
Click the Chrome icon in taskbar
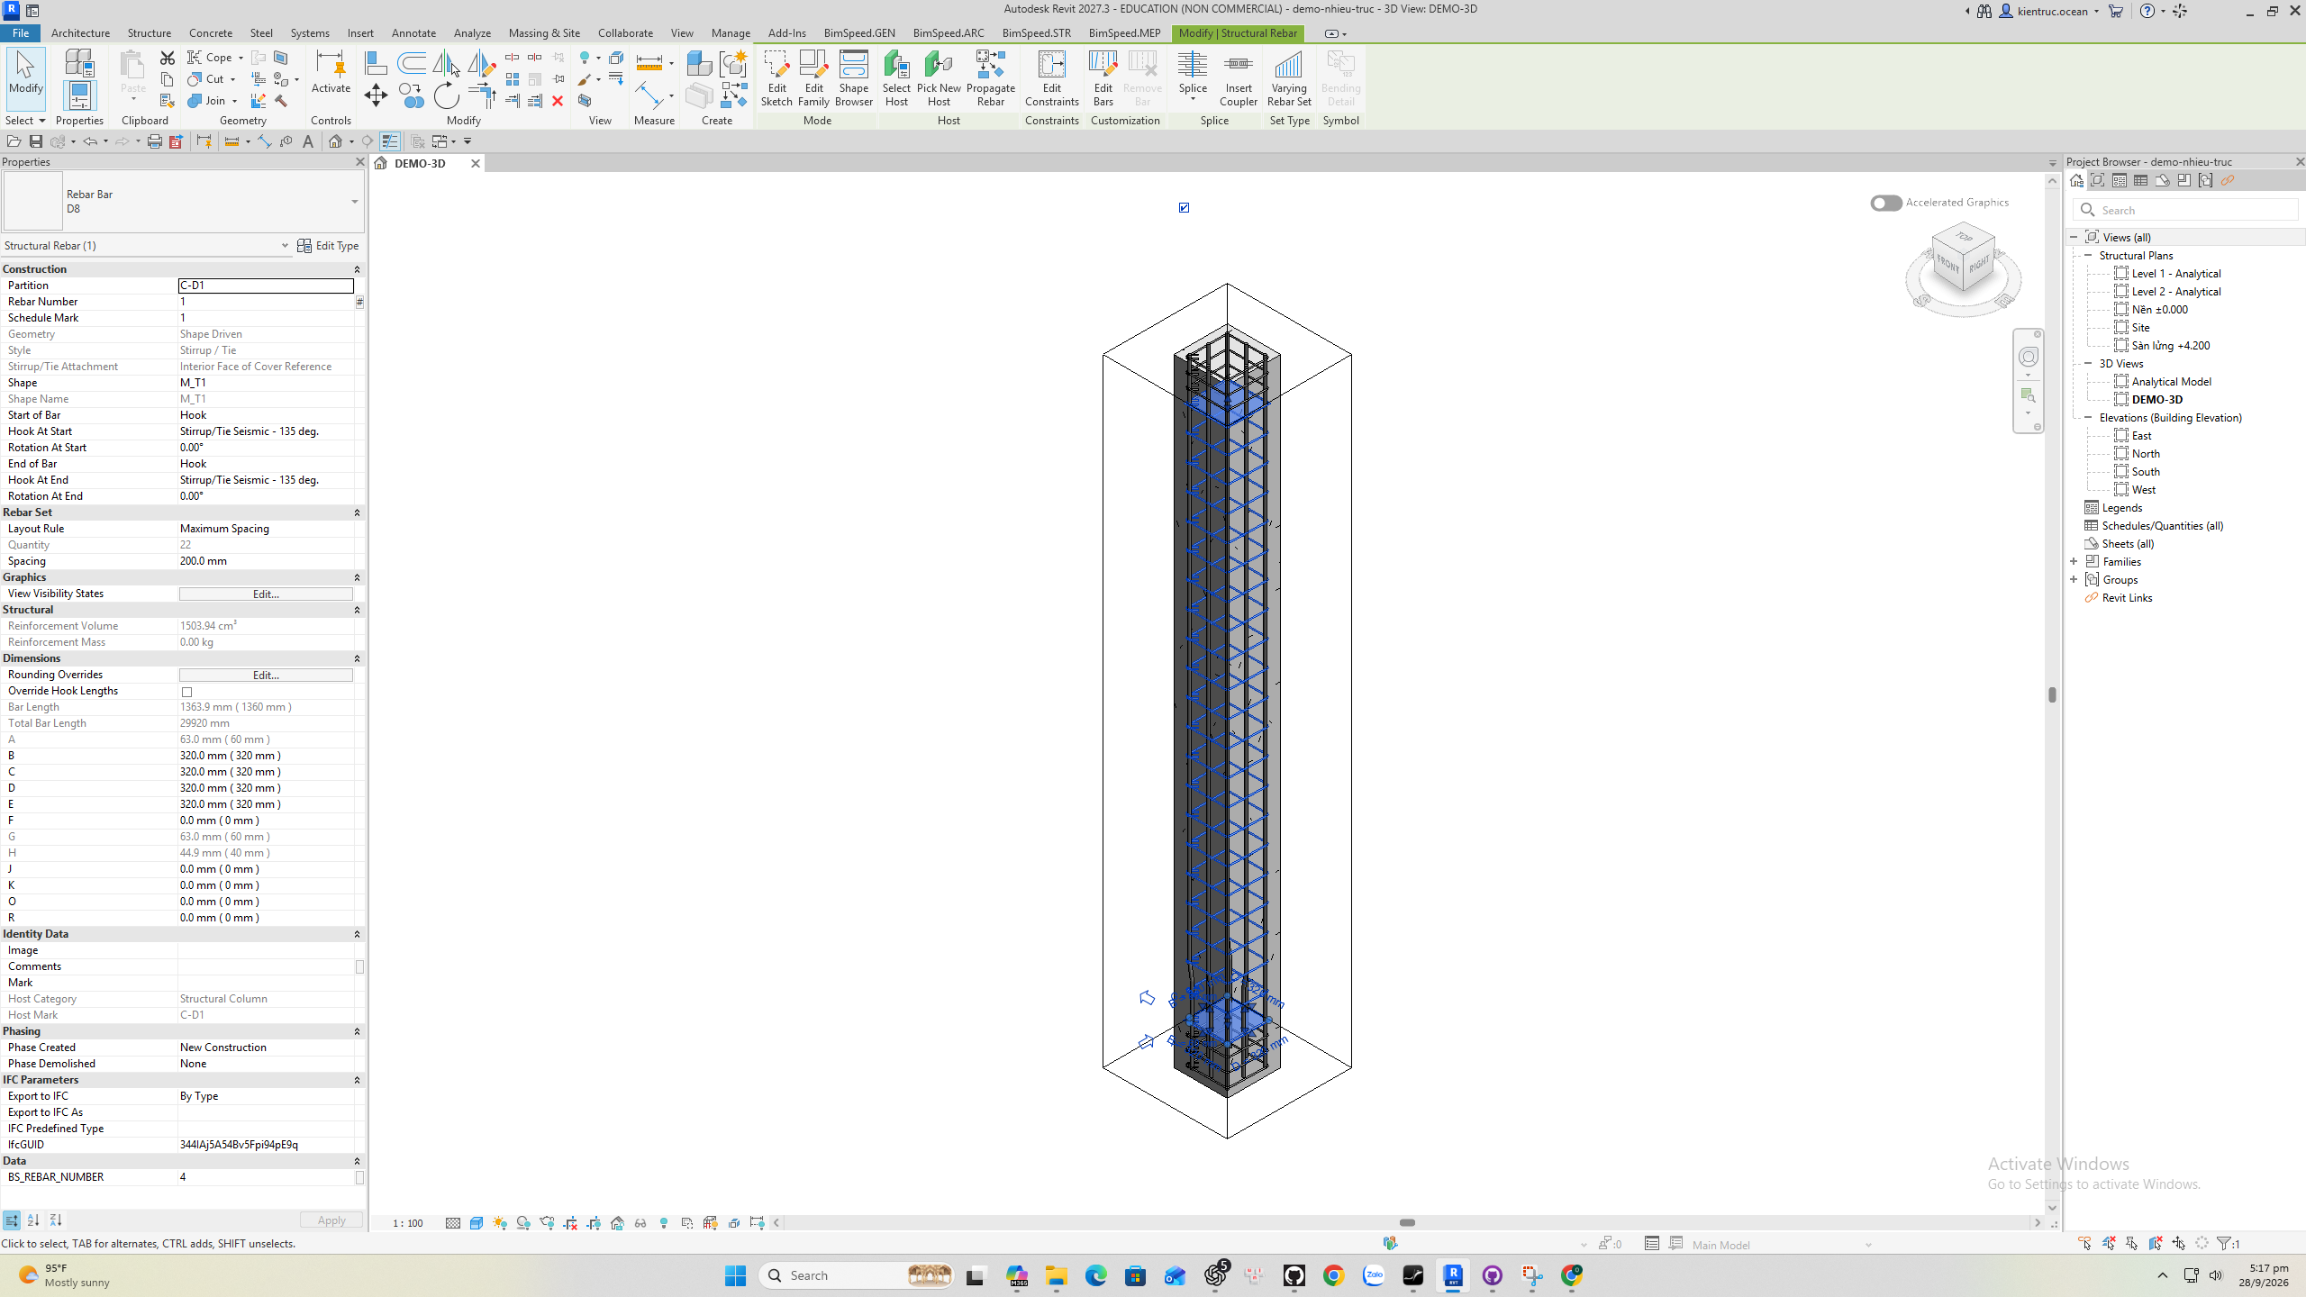1334,1275
